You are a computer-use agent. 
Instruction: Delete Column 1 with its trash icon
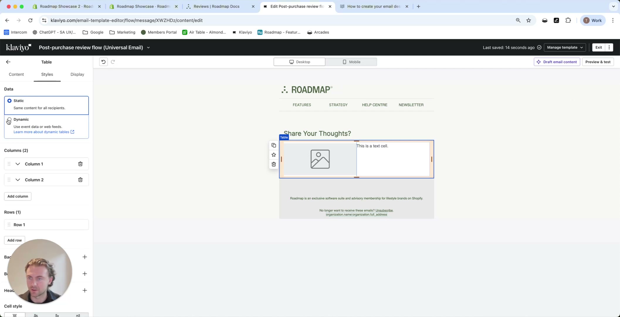pyautogui.click(x=80, y=164)
